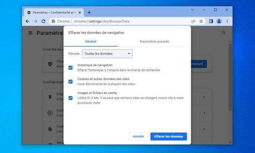
Task: Click the Paramètres page heading
Action: pyautogui.click(x=50, y=33)
